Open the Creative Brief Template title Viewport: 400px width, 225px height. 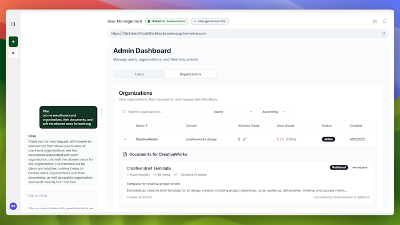pyautogui.click(x=149, y=168)
